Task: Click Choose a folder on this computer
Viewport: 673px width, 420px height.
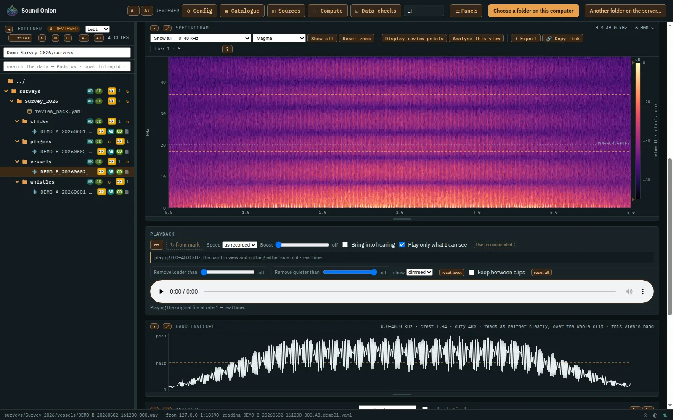Action: [x=533, y=10]
